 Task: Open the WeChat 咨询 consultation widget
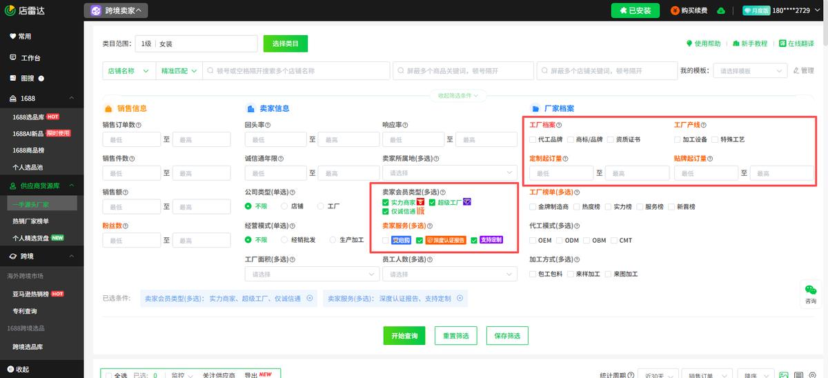[810, 294]
